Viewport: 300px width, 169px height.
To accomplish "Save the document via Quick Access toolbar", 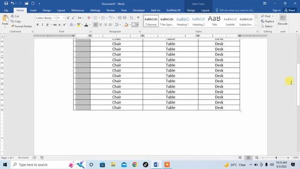I will tap(6, 3).
